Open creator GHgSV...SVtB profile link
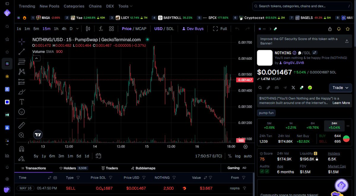 [x=294, y=63]
